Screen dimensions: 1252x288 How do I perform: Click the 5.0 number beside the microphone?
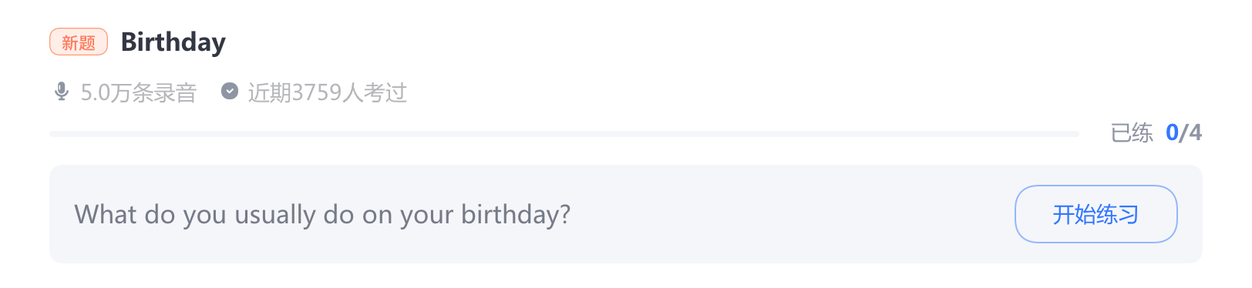coord(96,93)
